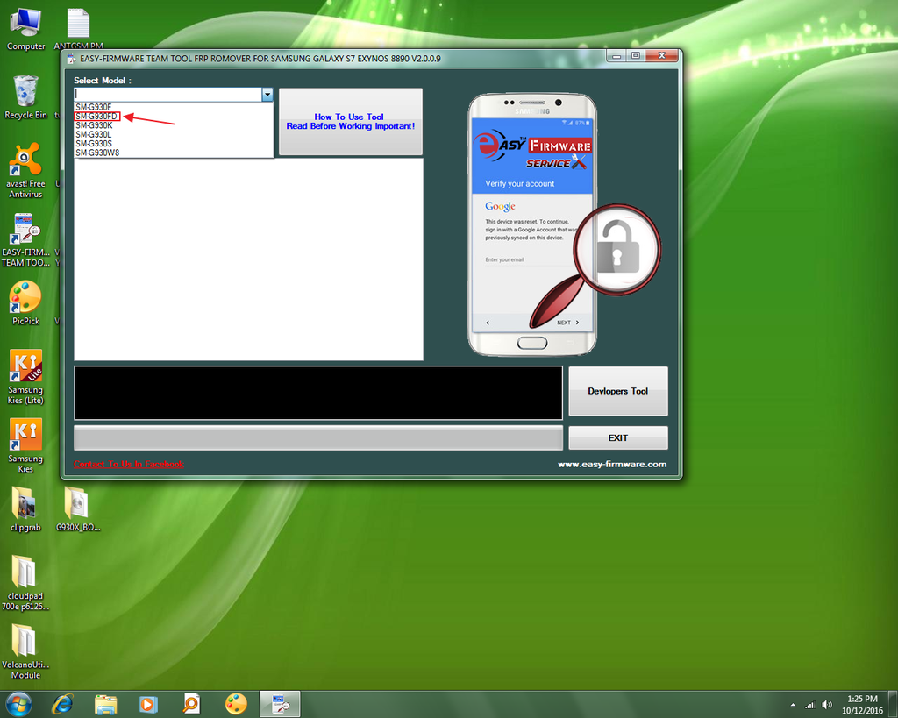Open Windows Media Player taskbar icon
This screenshot has width=898, height=718.
click(148, 704)
